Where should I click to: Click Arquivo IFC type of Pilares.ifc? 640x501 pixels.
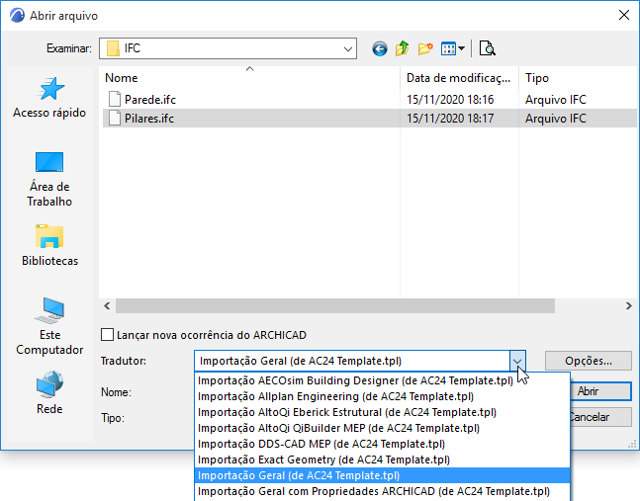pos(556,119)
